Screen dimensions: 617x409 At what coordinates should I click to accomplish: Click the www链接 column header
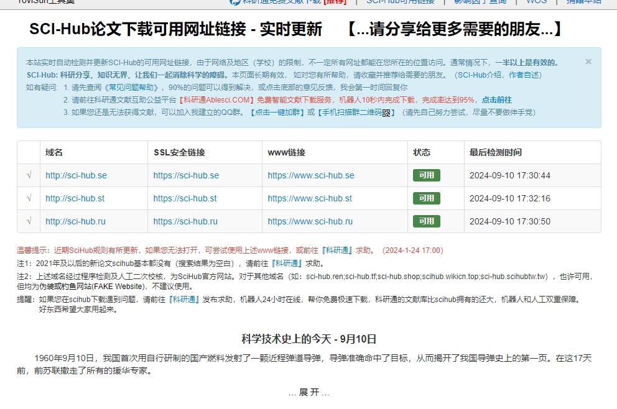click(287, 152)
